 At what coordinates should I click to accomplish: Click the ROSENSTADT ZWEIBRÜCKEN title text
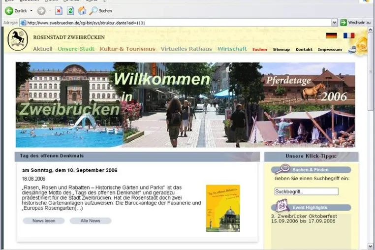69,37
